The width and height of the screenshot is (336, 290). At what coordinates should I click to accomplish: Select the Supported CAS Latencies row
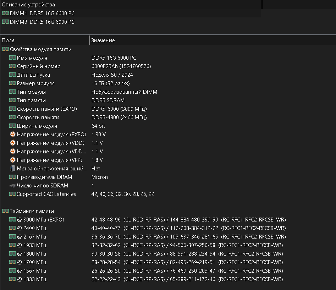46,194
